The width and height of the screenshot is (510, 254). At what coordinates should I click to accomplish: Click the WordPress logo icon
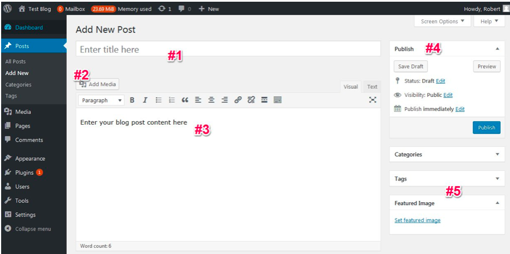click(x=7, y=9)
